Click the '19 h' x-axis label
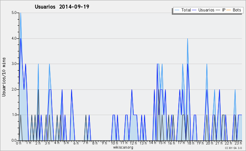 point(200,143)
